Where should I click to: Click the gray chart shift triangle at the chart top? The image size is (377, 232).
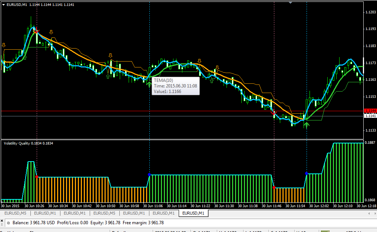tap(291, 3)
